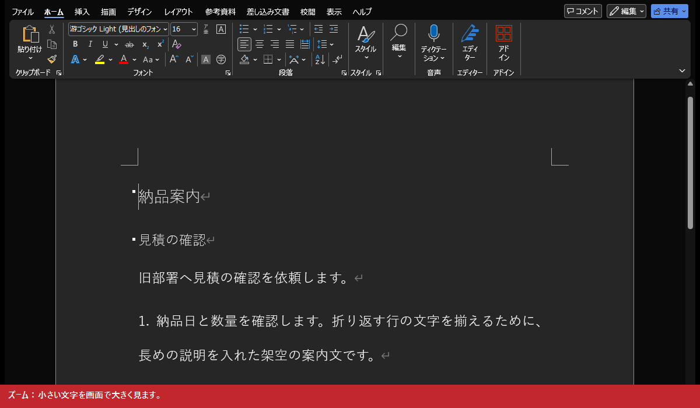
Task: Toggle underline formatting
Action: (105, 44)
